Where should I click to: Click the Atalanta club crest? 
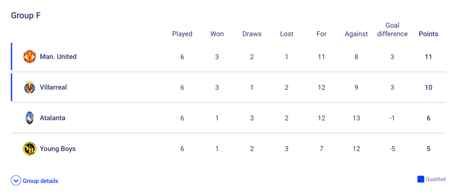[x=30, y=118]
